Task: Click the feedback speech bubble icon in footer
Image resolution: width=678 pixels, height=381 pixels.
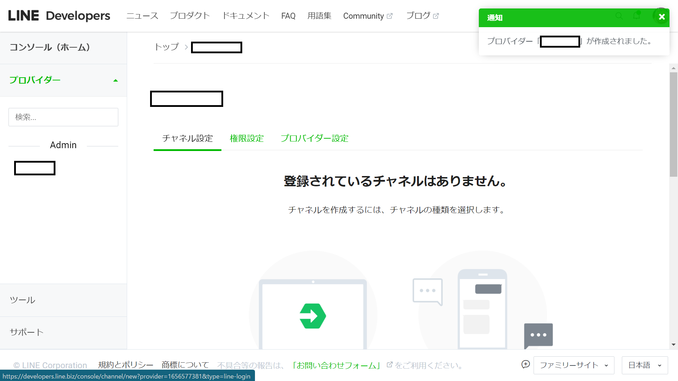Action: coord(525,364)
